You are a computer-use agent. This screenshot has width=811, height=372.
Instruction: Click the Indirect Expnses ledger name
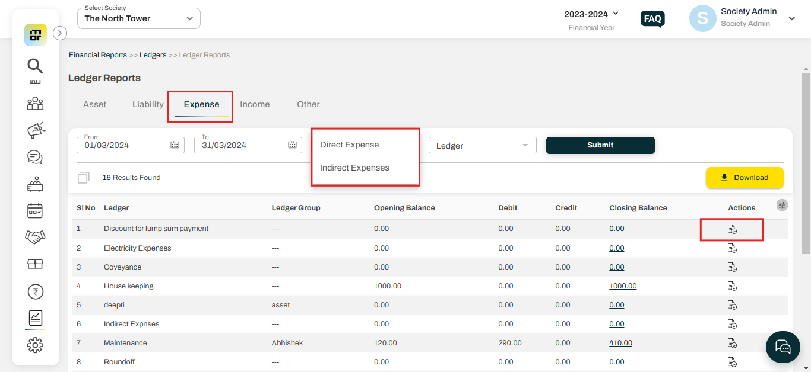[132, 324]
